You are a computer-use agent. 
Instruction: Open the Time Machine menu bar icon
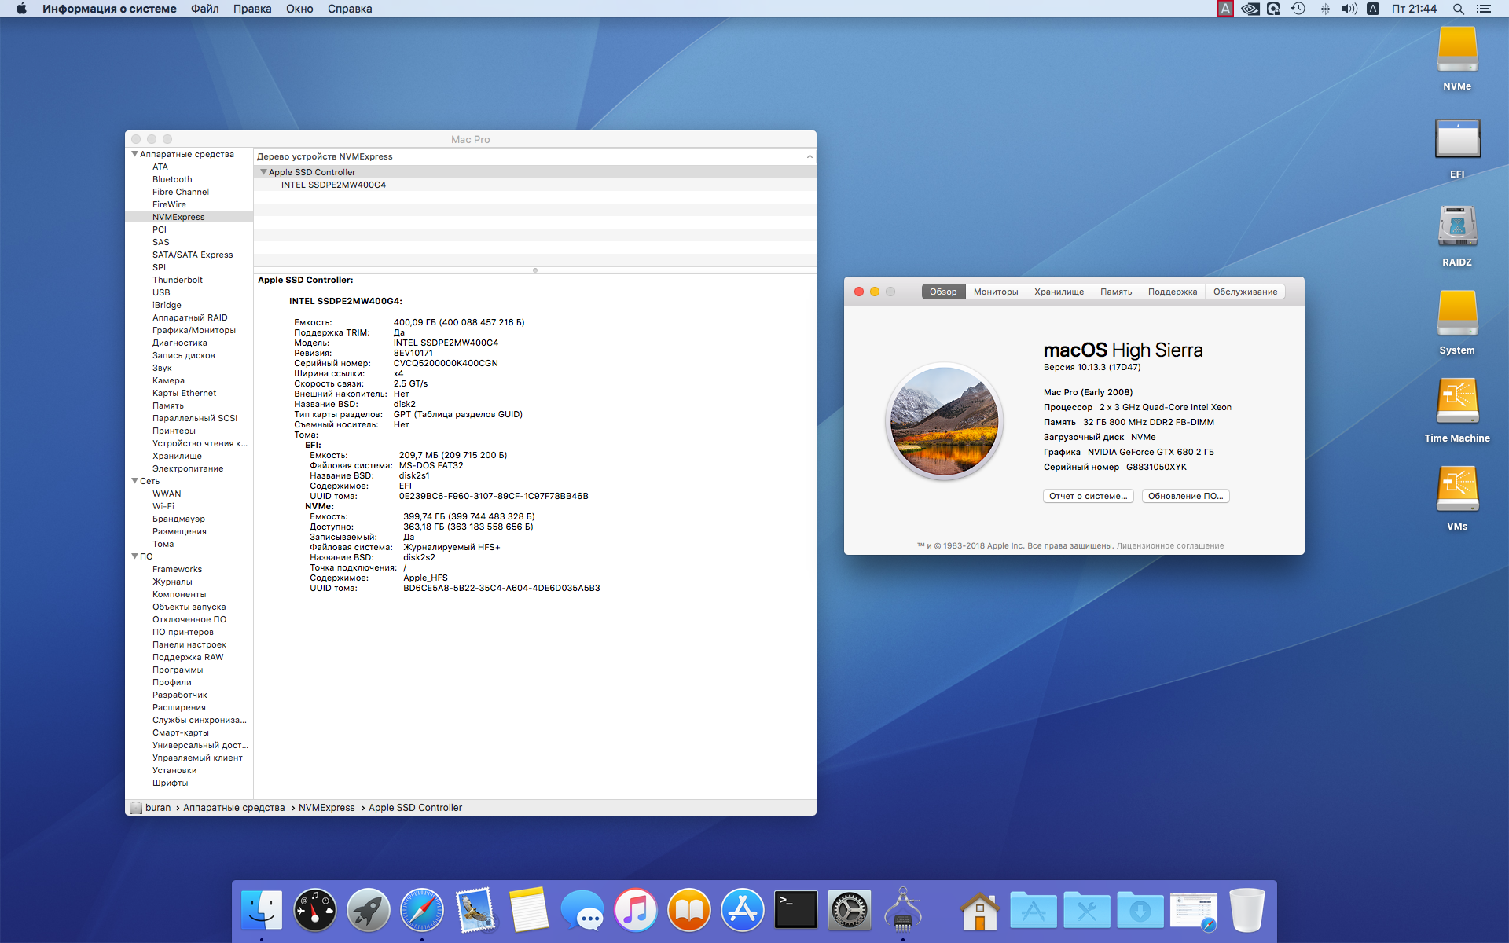1298,9
